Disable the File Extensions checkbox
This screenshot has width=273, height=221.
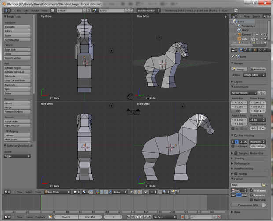click(252, 190)
